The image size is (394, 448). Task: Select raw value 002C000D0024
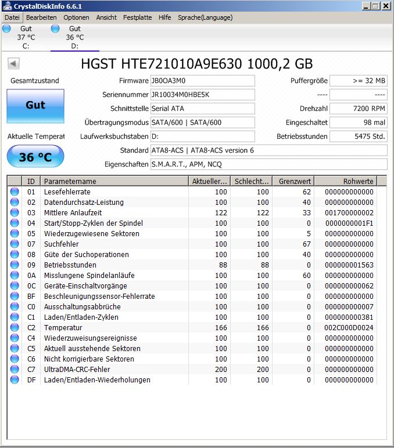(349, 327)
